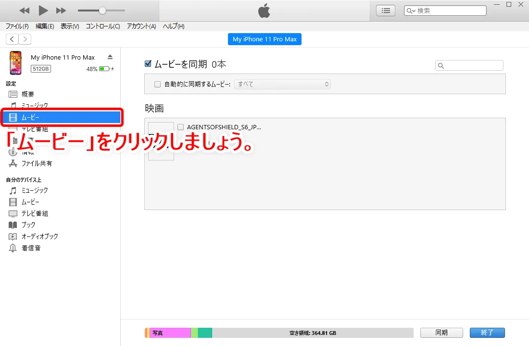This screenshot has height=346, width=529.
Task: Select ムービー under 設定
Action: pos(62,117)
